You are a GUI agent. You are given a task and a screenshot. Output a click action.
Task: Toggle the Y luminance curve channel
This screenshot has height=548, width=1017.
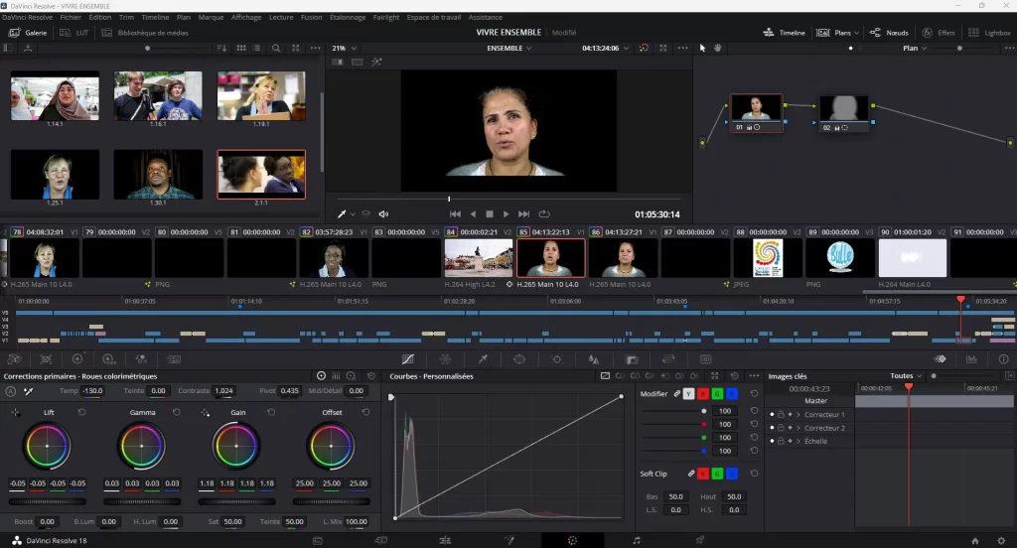point(689,394)
